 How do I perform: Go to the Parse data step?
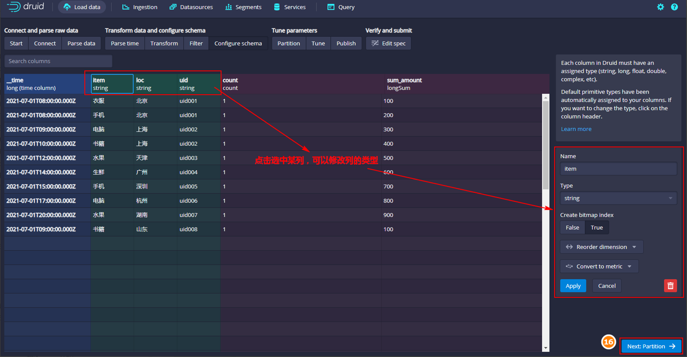[81, 43]
